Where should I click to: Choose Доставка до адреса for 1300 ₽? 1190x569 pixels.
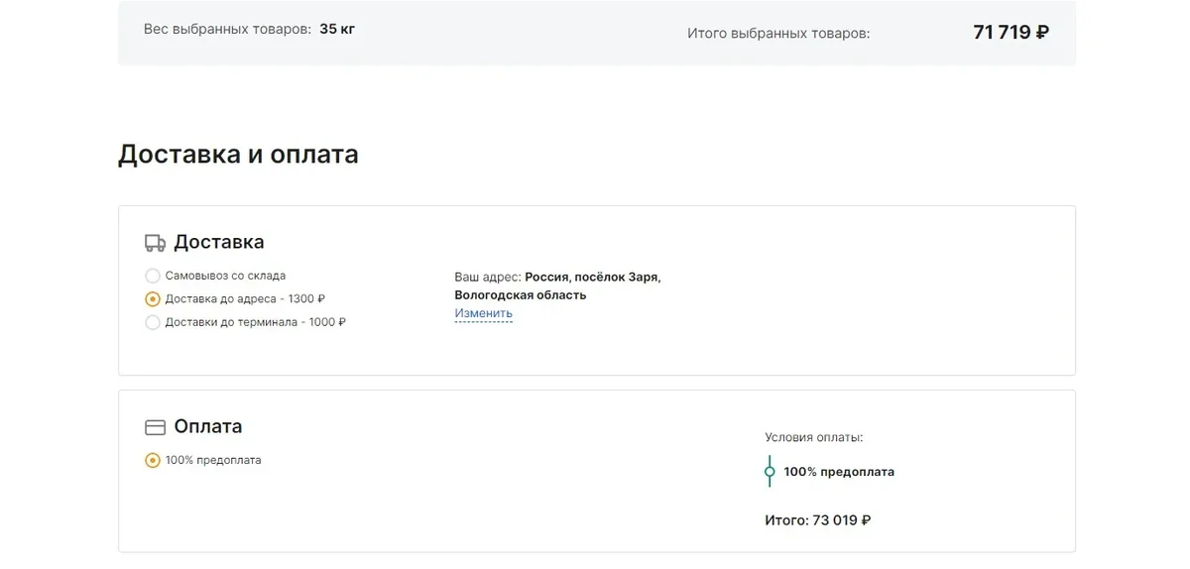(x=153, y=298)
